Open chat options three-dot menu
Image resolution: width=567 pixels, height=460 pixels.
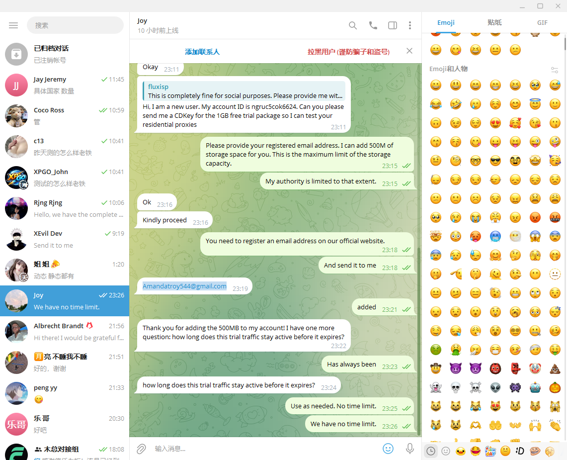click(409, 25)
